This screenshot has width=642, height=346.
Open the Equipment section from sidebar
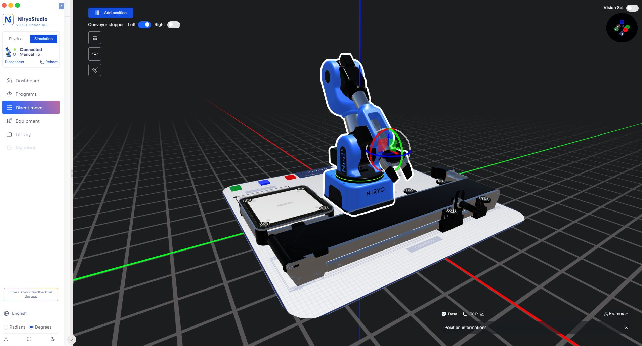coord(27,121)
